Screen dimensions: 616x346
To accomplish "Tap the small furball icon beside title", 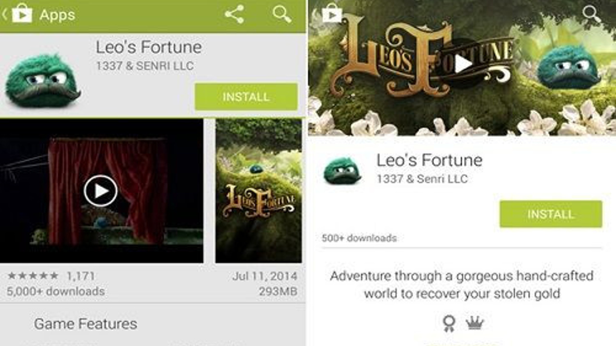I will pos(343,169).
